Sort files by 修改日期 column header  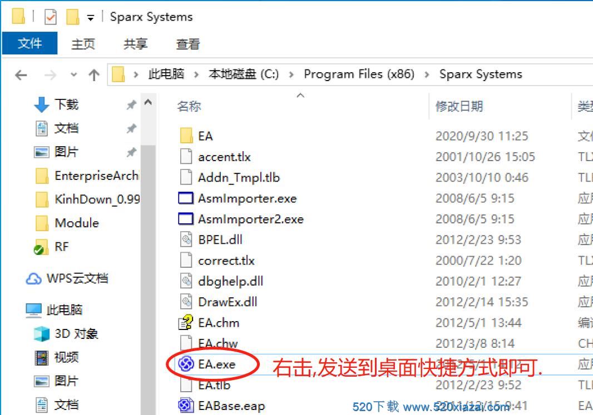point(459,107)
